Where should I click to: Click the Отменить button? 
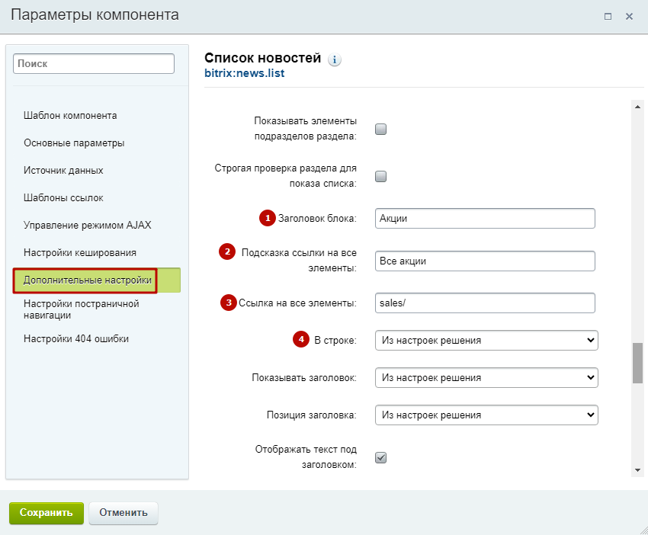tap(124, 513)
